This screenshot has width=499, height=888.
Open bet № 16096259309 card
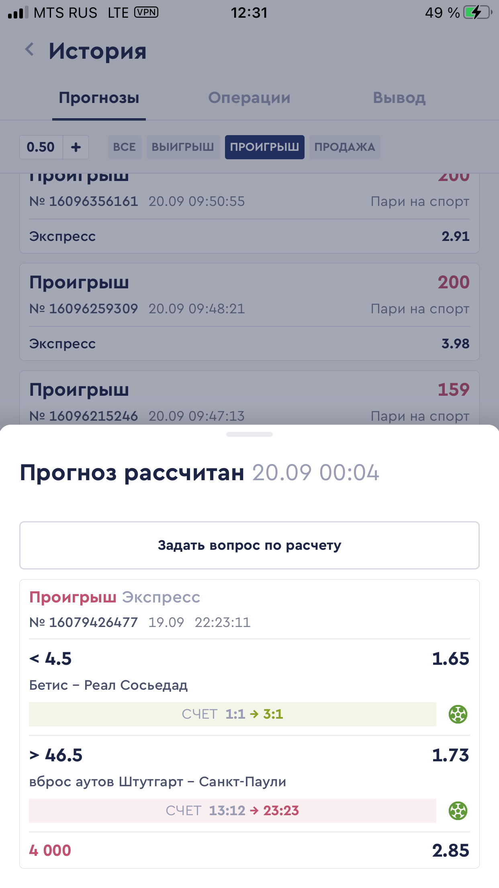(249, 312)
